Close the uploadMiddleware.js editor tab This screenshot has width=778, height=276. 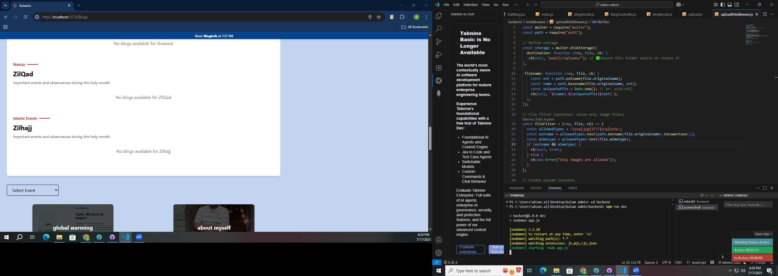point(757,15)
